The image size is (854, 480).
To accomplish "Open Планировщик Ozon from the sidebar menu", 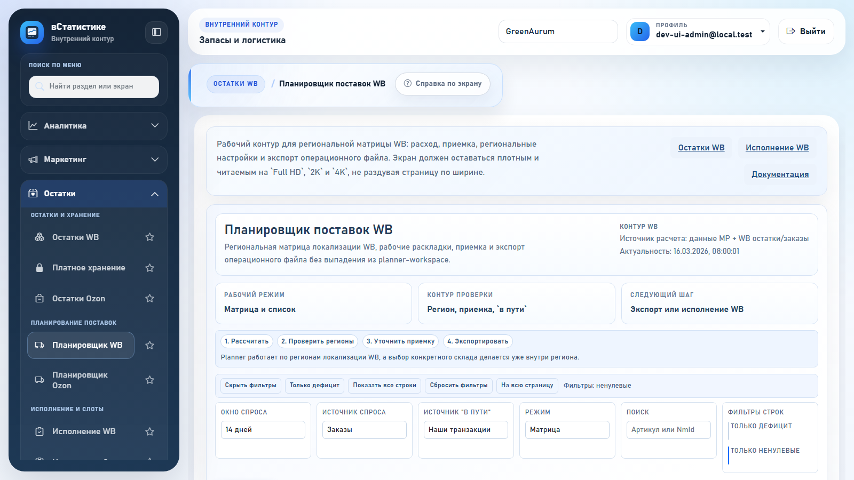I will coord(80,380).
